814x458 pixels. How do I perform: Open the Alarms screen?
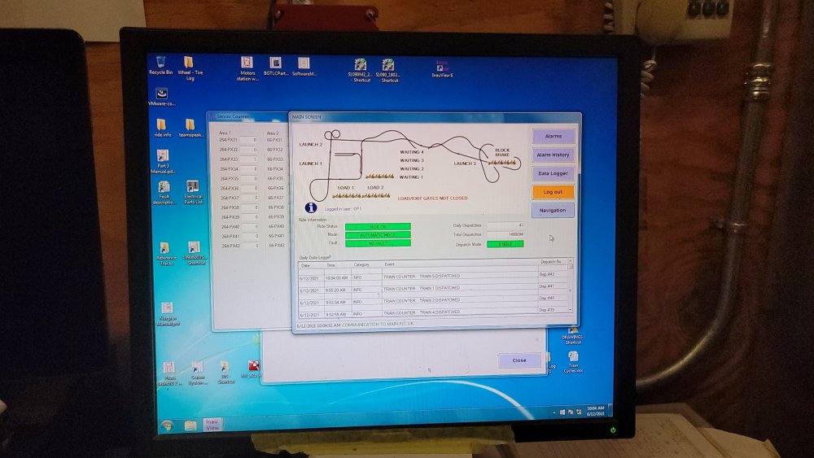tap(554, 137)
